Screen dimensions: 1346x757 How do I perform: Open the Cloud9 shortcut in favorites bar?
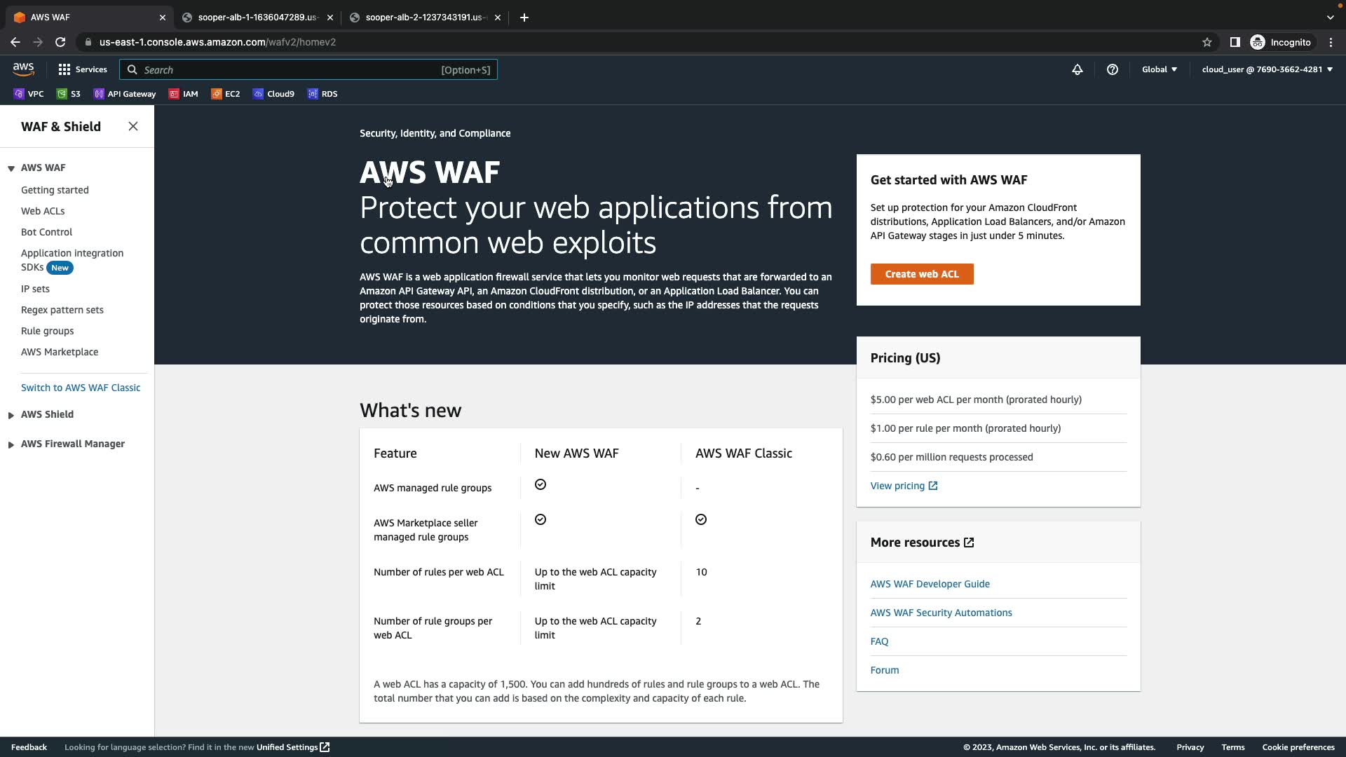coord(273,94)
